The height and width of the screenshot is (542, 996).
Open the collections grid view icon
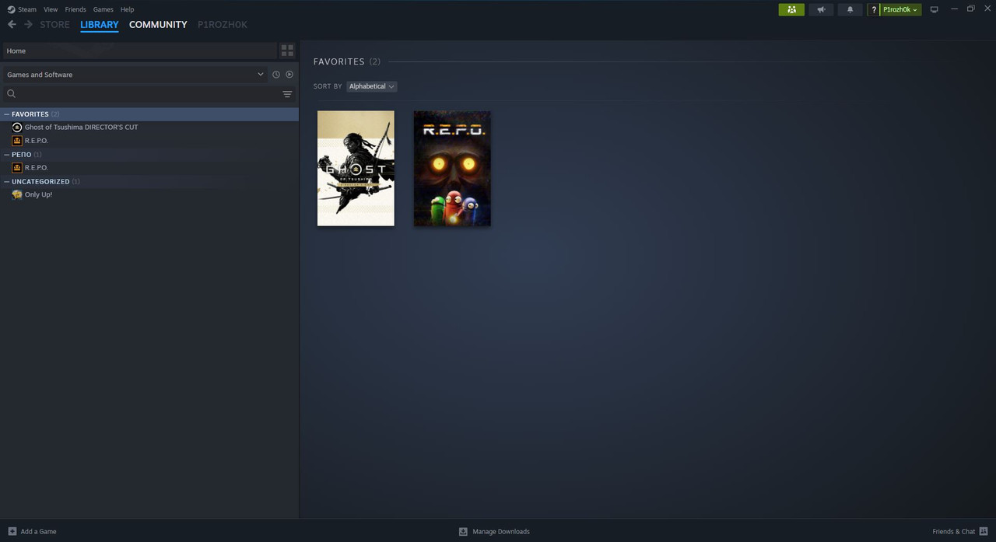287,51
